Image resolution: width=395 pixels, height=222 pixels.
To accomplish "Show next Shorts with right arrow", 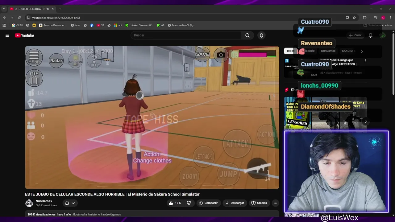I will point(366,121).
